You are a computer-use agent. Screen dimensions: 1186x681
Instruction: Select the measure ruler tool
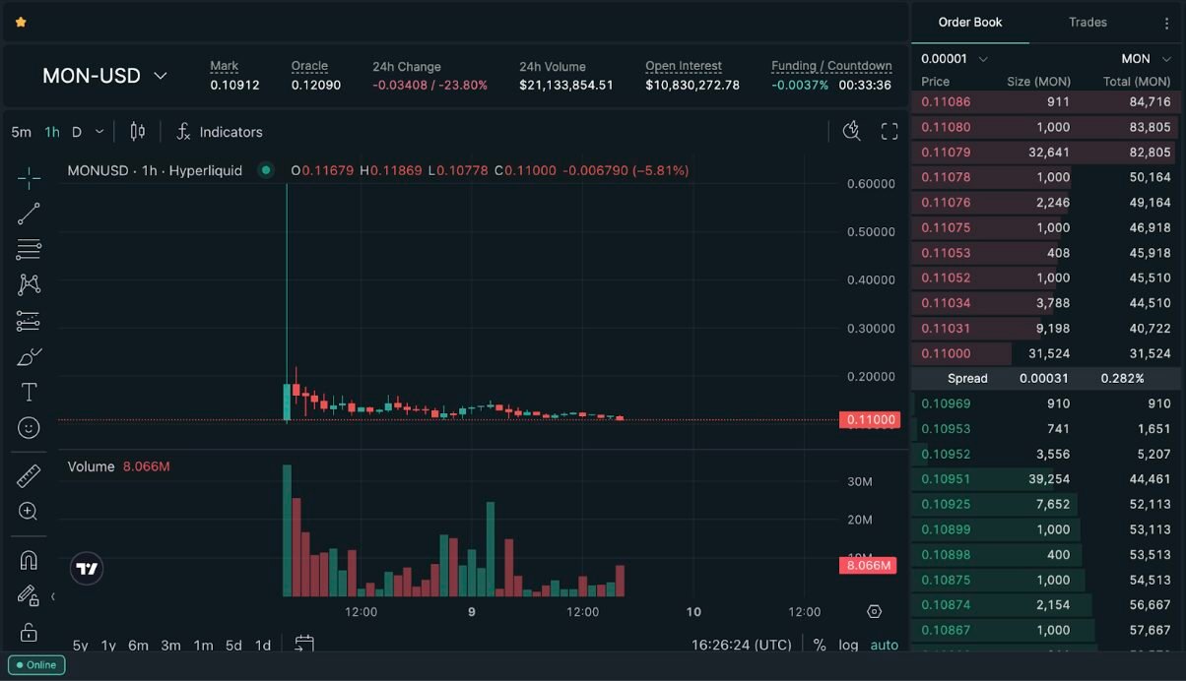pos(27,474)
